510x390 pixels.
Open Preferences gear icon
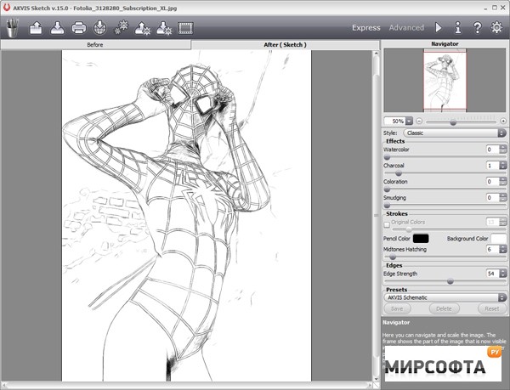point(497,27)
